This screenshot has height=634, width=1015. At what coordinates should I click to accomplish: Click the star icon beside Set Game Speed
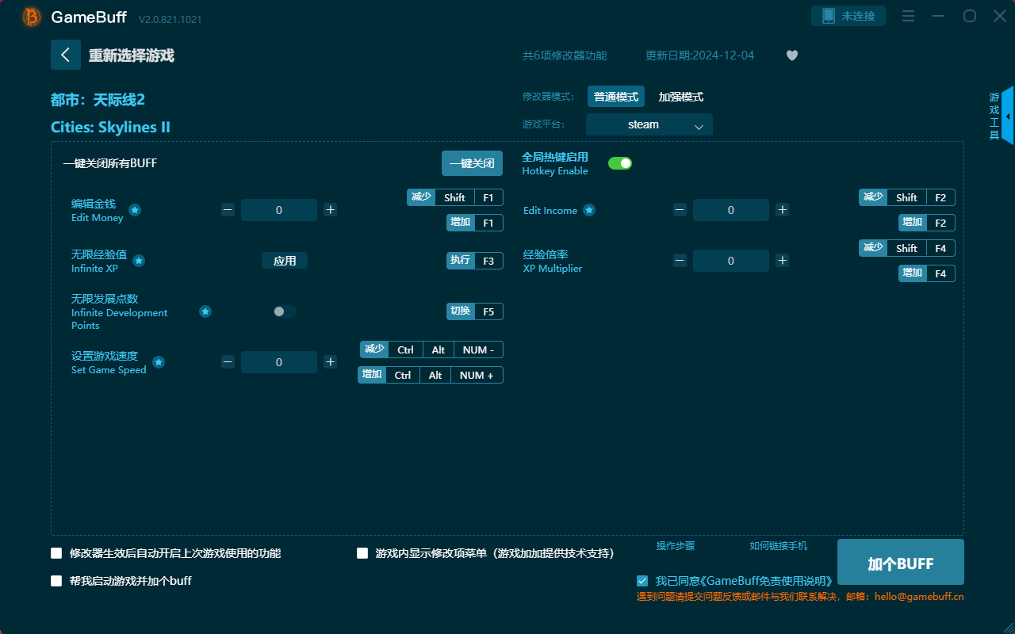(159, 362)
